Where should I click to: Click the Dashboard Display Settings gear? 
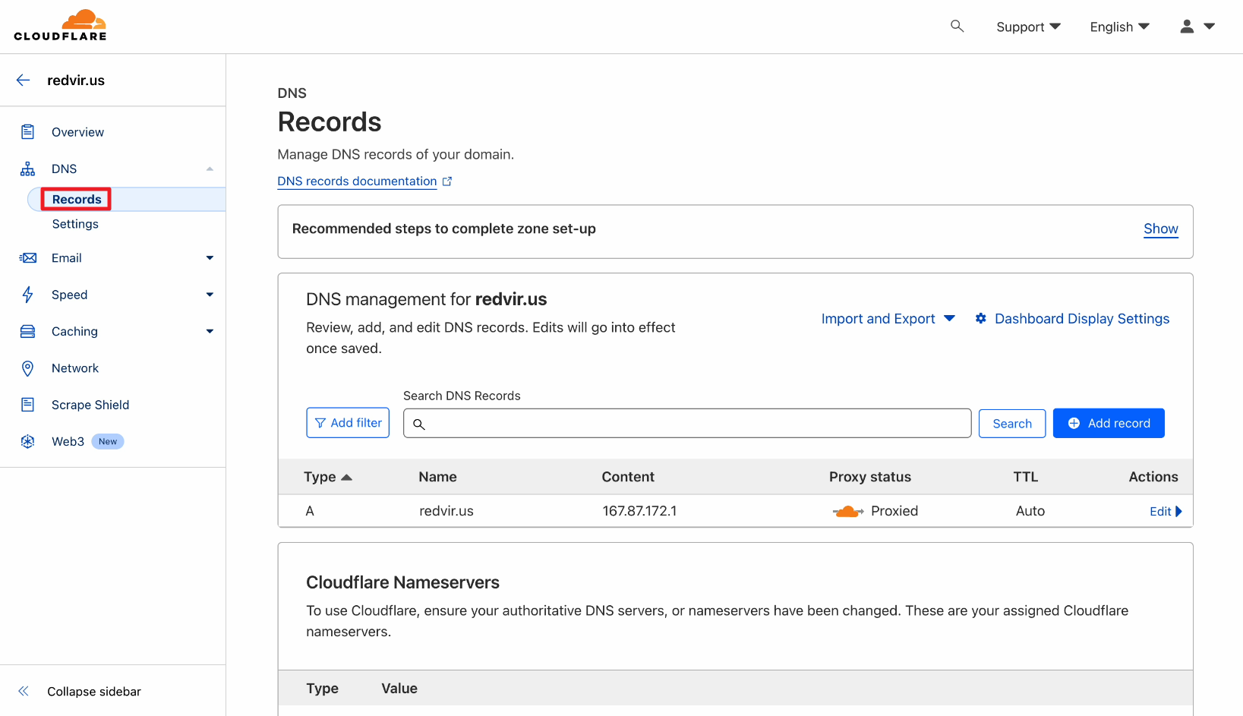click(981, 319)
